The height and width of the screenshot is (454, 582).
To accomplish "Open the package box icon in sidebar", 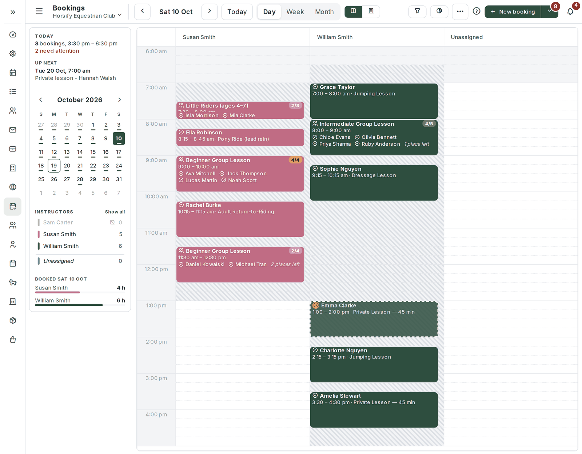I will [13, 320].
